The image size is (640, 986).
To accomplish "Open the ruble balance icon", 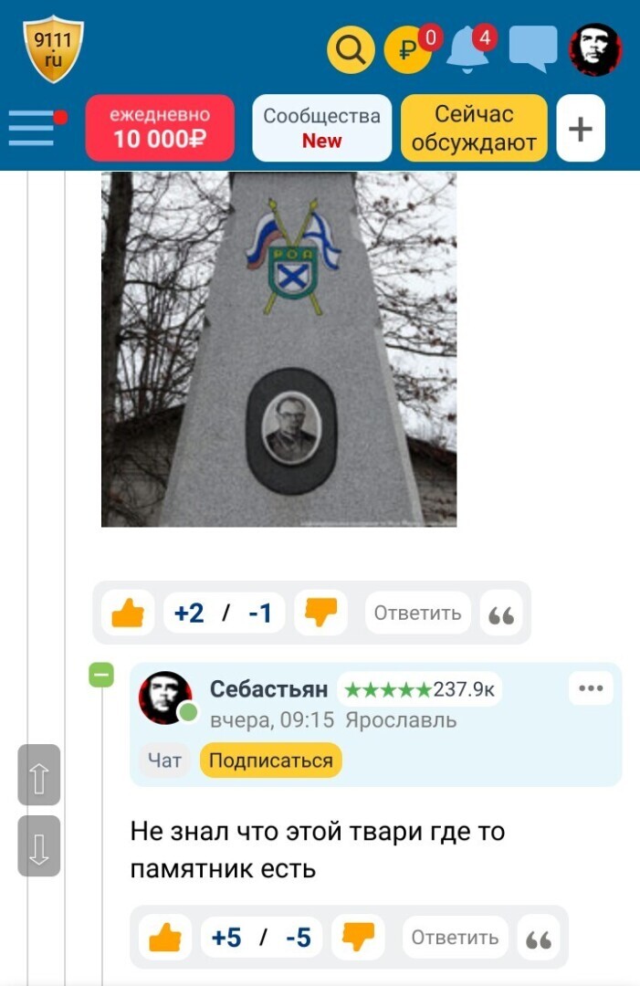I will [407, 49].
